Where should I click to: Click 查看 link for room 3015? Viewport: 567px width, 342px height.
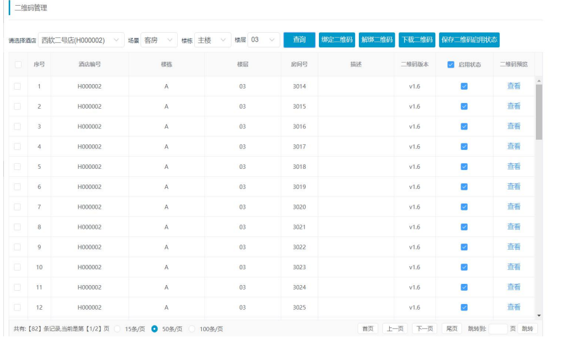[x=513, y=106]
